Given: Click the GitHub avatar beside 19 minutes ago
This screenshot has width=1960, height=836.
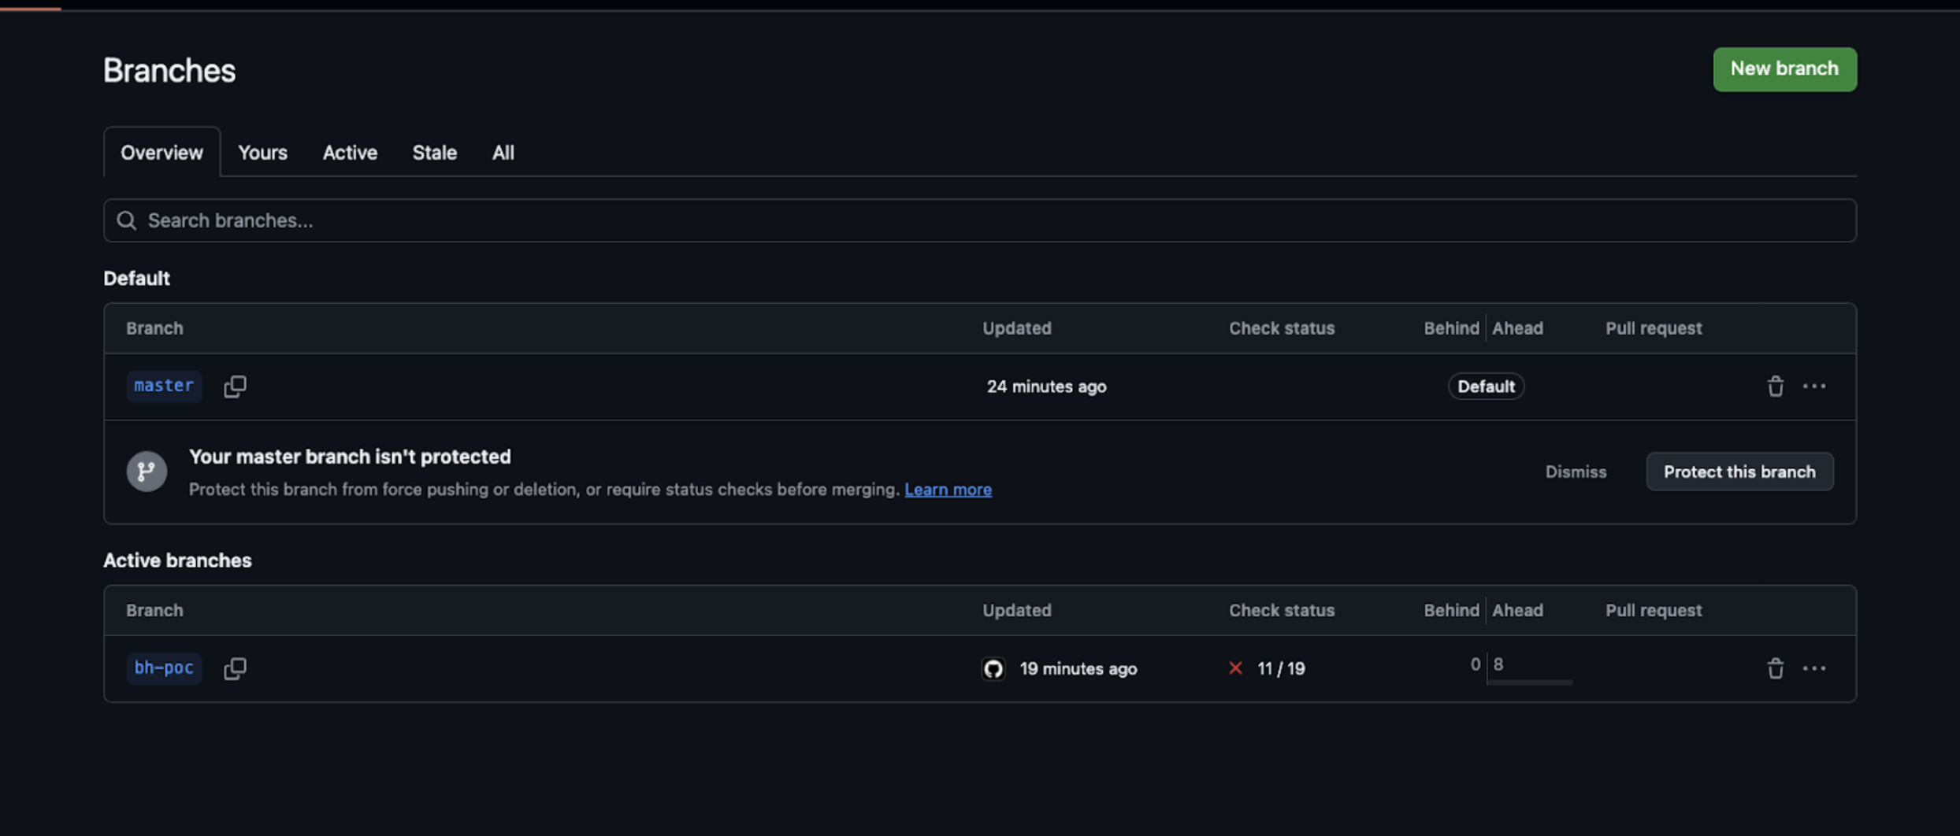Looking at the screenshot, I should pos(993,668).
